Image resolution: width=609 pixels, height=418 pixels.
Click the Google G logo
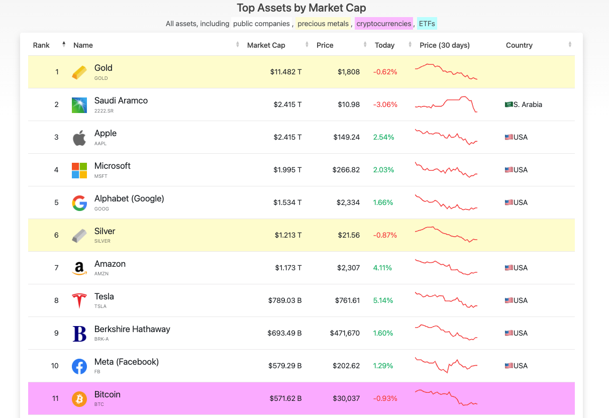click(x=79, y=202)
